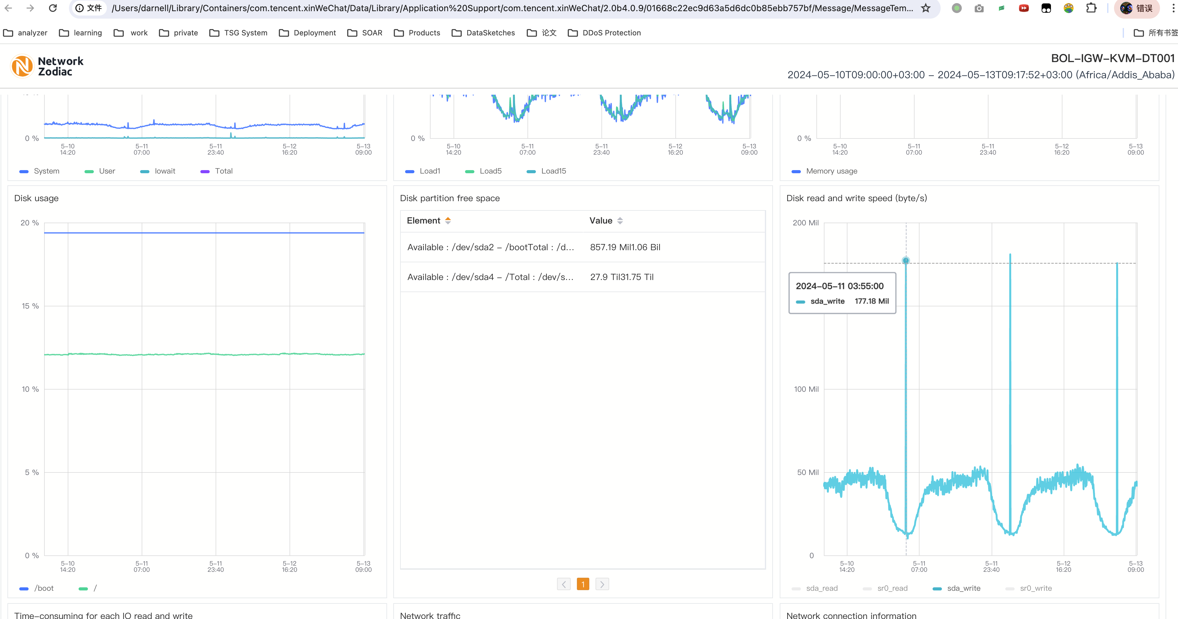The width and height of the screenshot is (1178, 619).
Task: Go back with the browser back arrow
Action: coord(8,8)
